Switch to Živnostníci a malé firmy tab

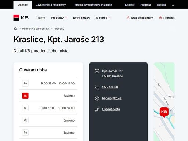click(x=51, y=5)
